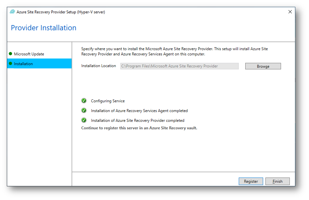Screen dimensions: 309x200
Task: Close the Azure Site Recovery Provider Setup window
Action: pos(290,12)
